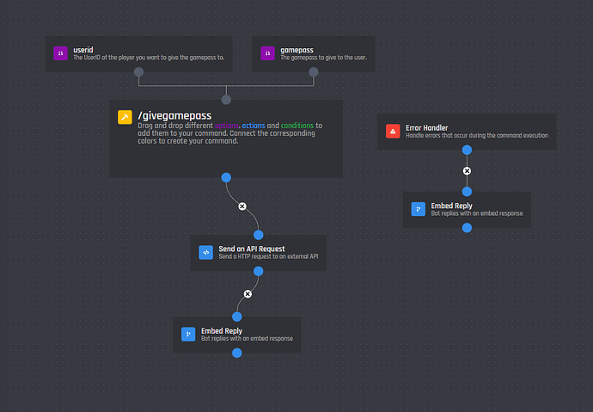Screen dimensions: 593x412
Task: Select the userid option block title
Action: tap(83, 50)
